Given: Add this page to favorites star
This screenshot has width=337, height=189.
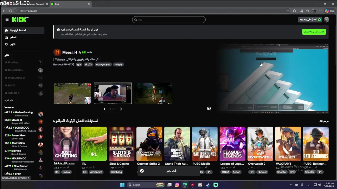Looking at the screenshot, I should 288,11.
